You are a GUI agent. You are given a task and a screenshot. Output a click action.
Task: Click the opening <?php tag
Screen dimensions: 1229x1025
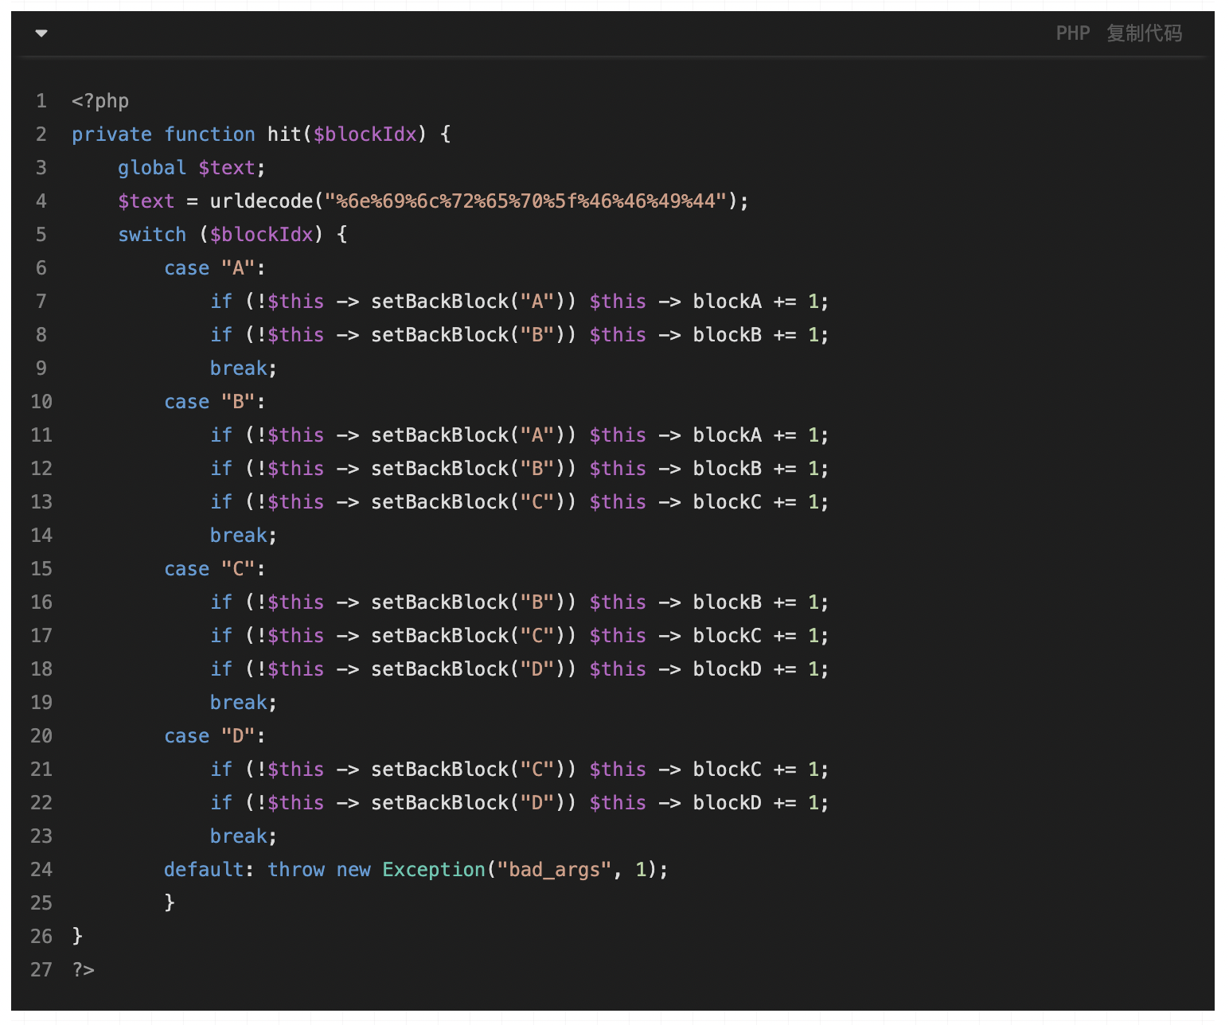tap(100, 101)
